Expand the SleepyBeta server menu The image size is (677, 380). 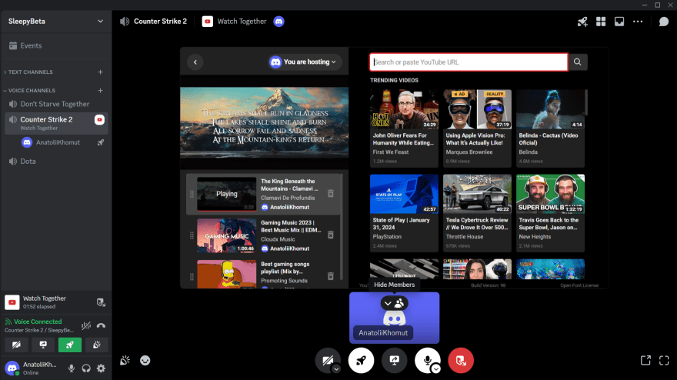click(x=100, y=22)
